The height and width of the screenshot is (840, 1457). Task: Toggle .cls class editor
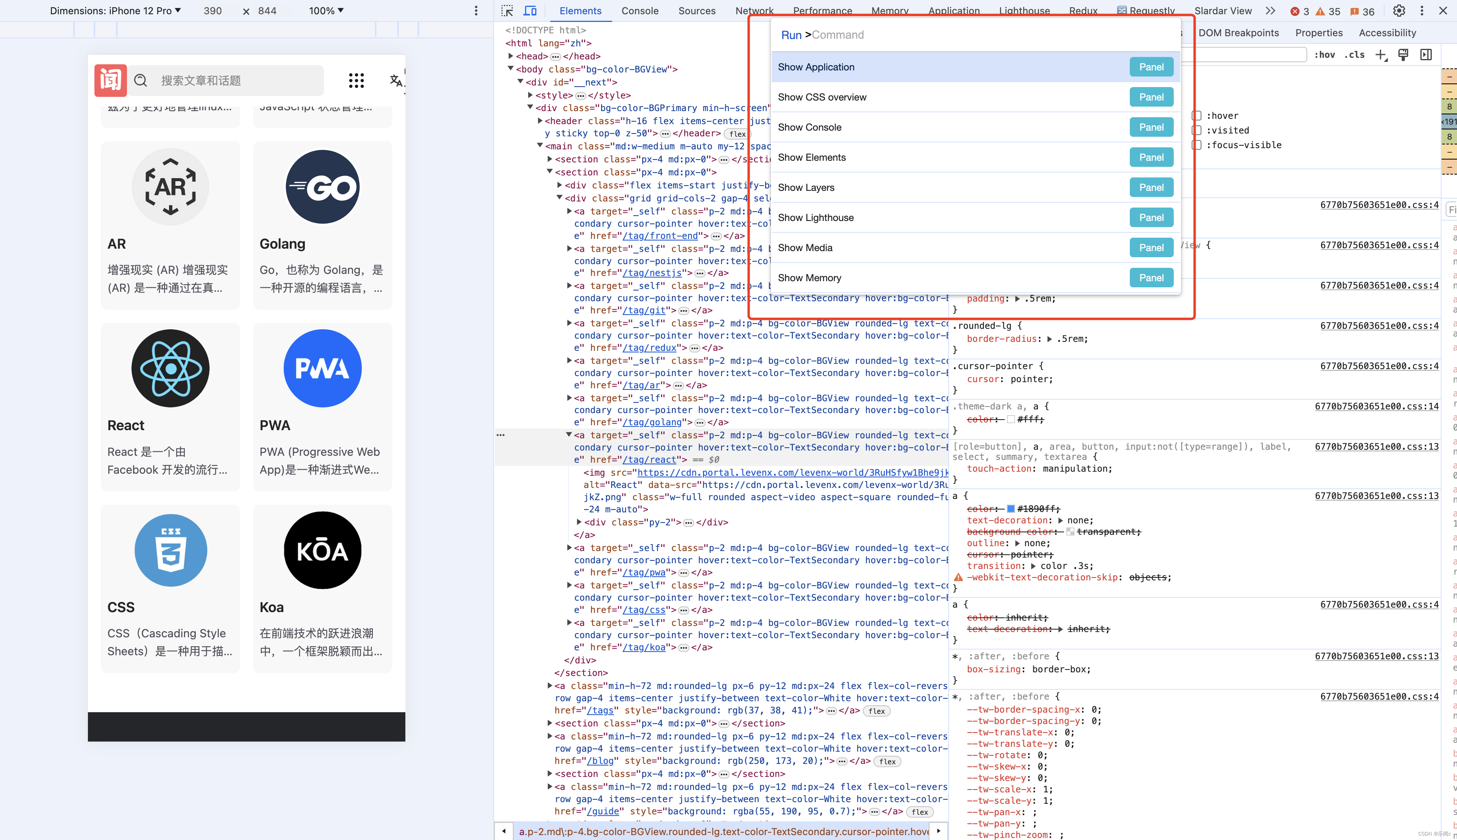(1354, 54)
